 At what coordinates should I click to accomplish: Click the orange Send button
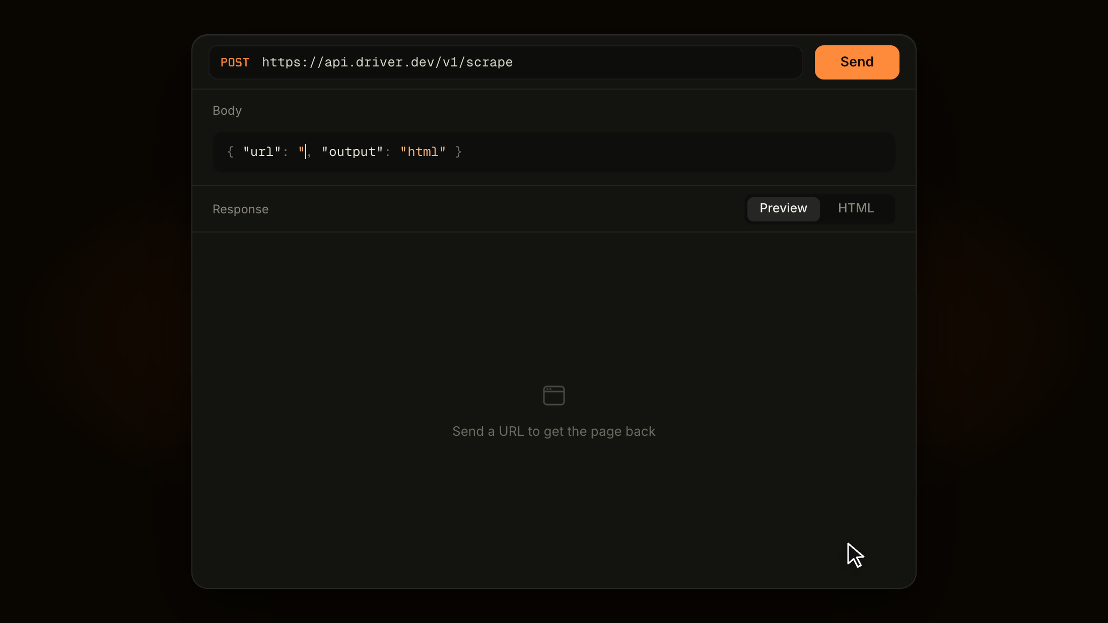tap(857, 62)
